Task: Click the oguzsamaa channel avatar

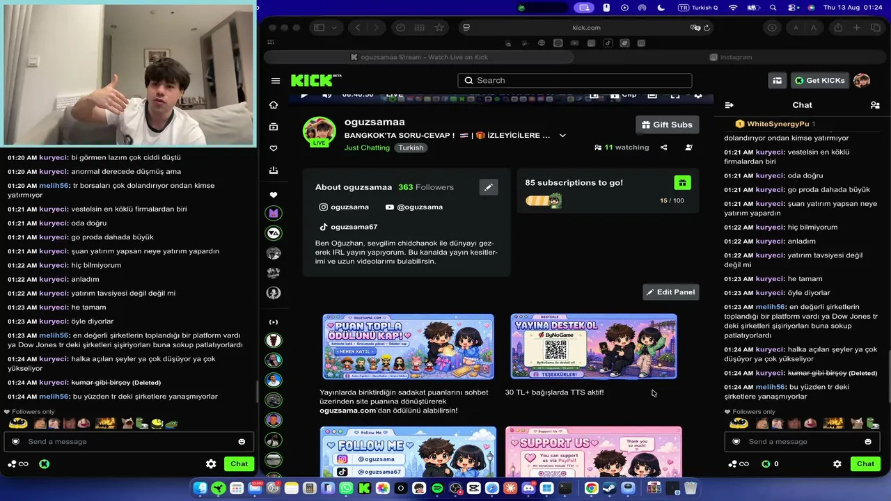Action: [x=320, y=132]
